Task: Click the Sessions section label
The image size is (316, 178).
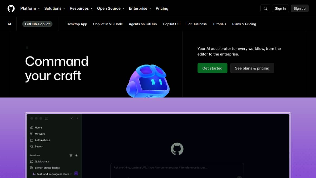Action: [x=35, y=156]
